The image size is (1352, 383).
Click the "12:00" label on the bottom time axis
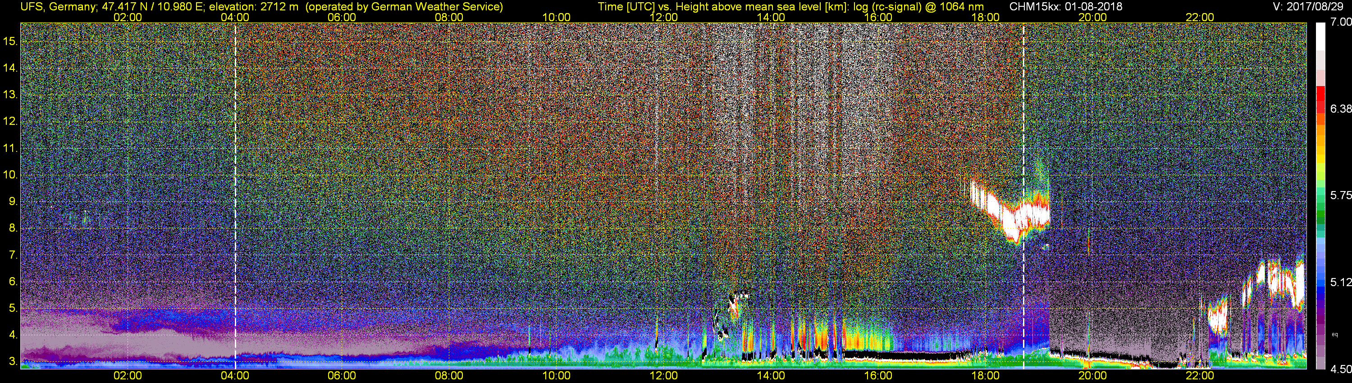[x=663, y=376]
